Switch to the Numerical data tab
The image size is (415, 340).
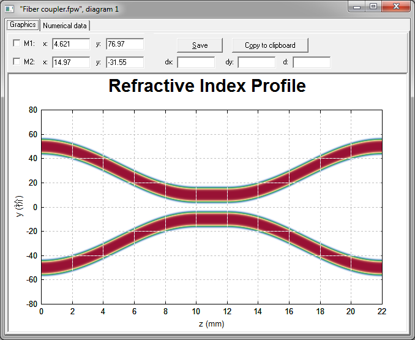(65, 26)
